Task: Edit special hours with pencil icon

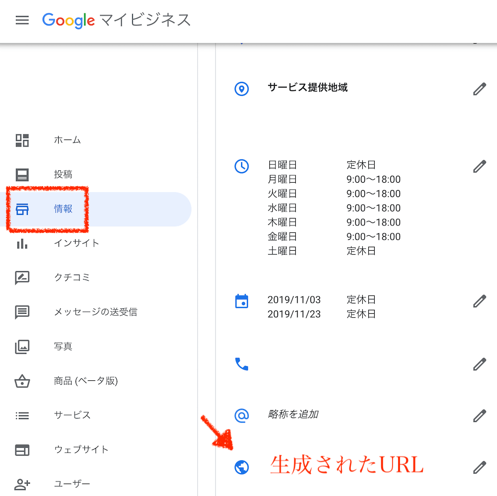Action: [x=480, y=301]
